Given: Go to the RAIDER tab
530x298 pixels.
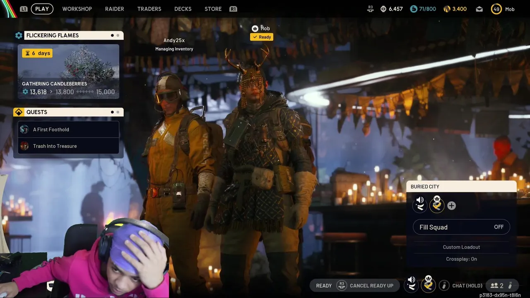Looking at the screenshot, I should (x=114, y=9).
